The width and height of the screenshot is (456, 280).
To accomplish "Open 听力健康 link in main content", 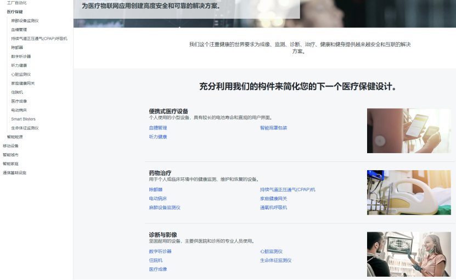I will tap(158, 137).
